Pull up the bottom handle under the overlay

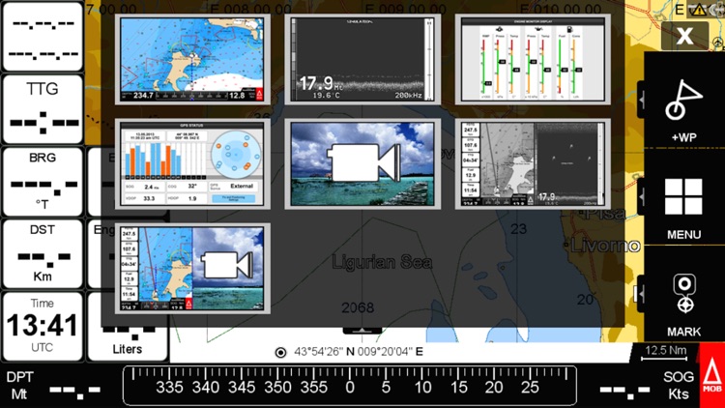[362, 331]
